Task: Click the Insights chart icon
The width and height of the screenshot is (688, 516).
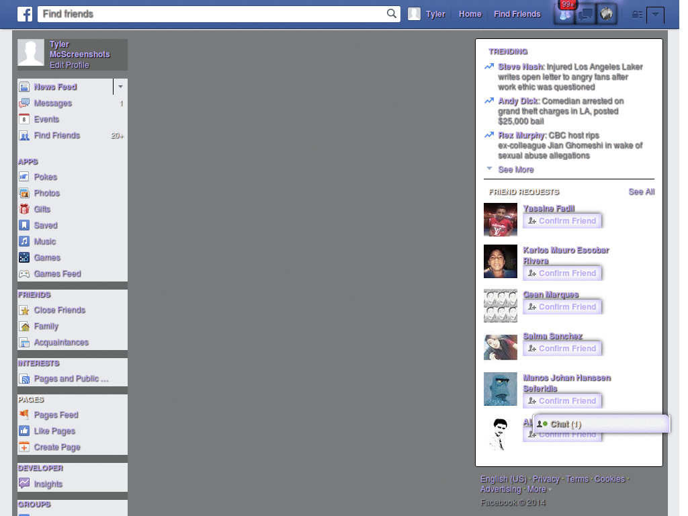Action: point(24,484)
